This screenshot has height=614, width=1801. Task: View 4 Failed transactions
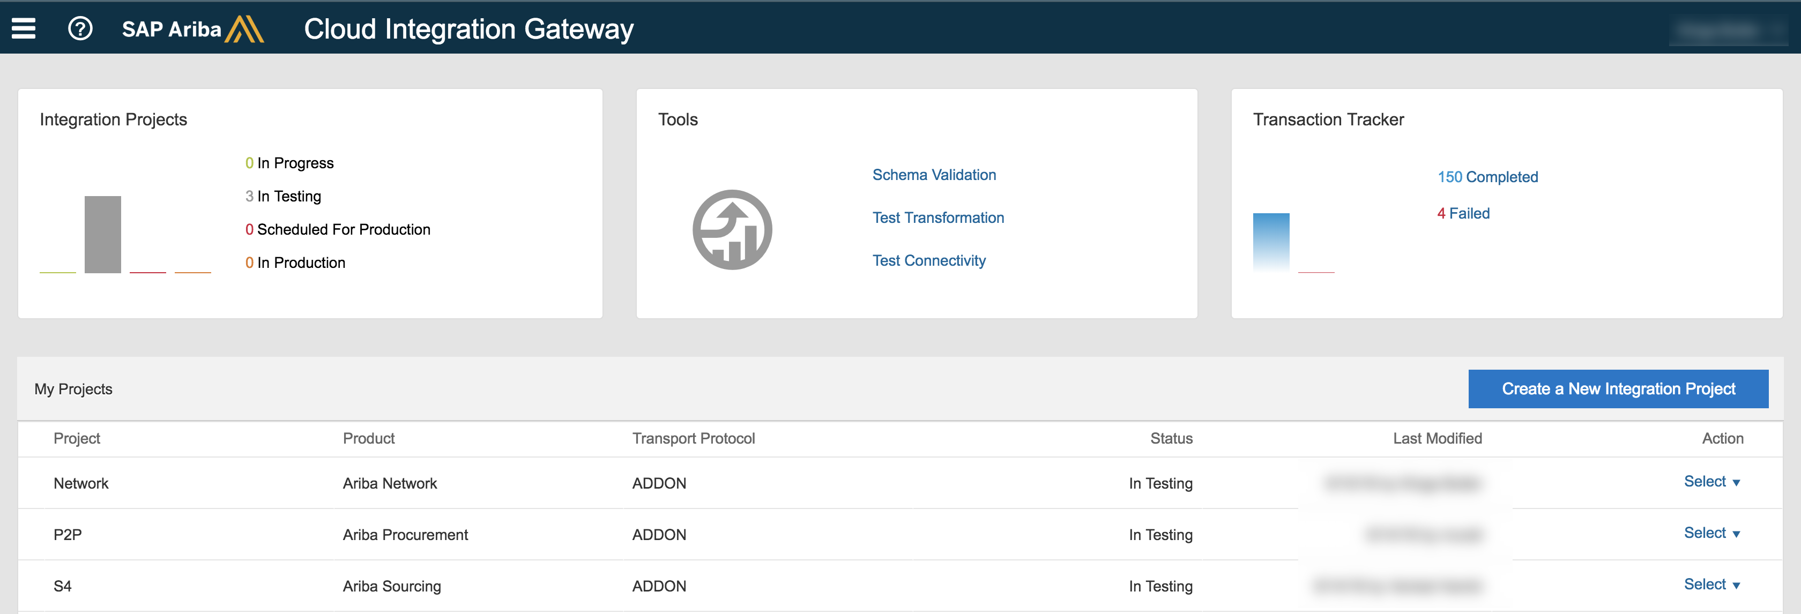pos(1463,213)
